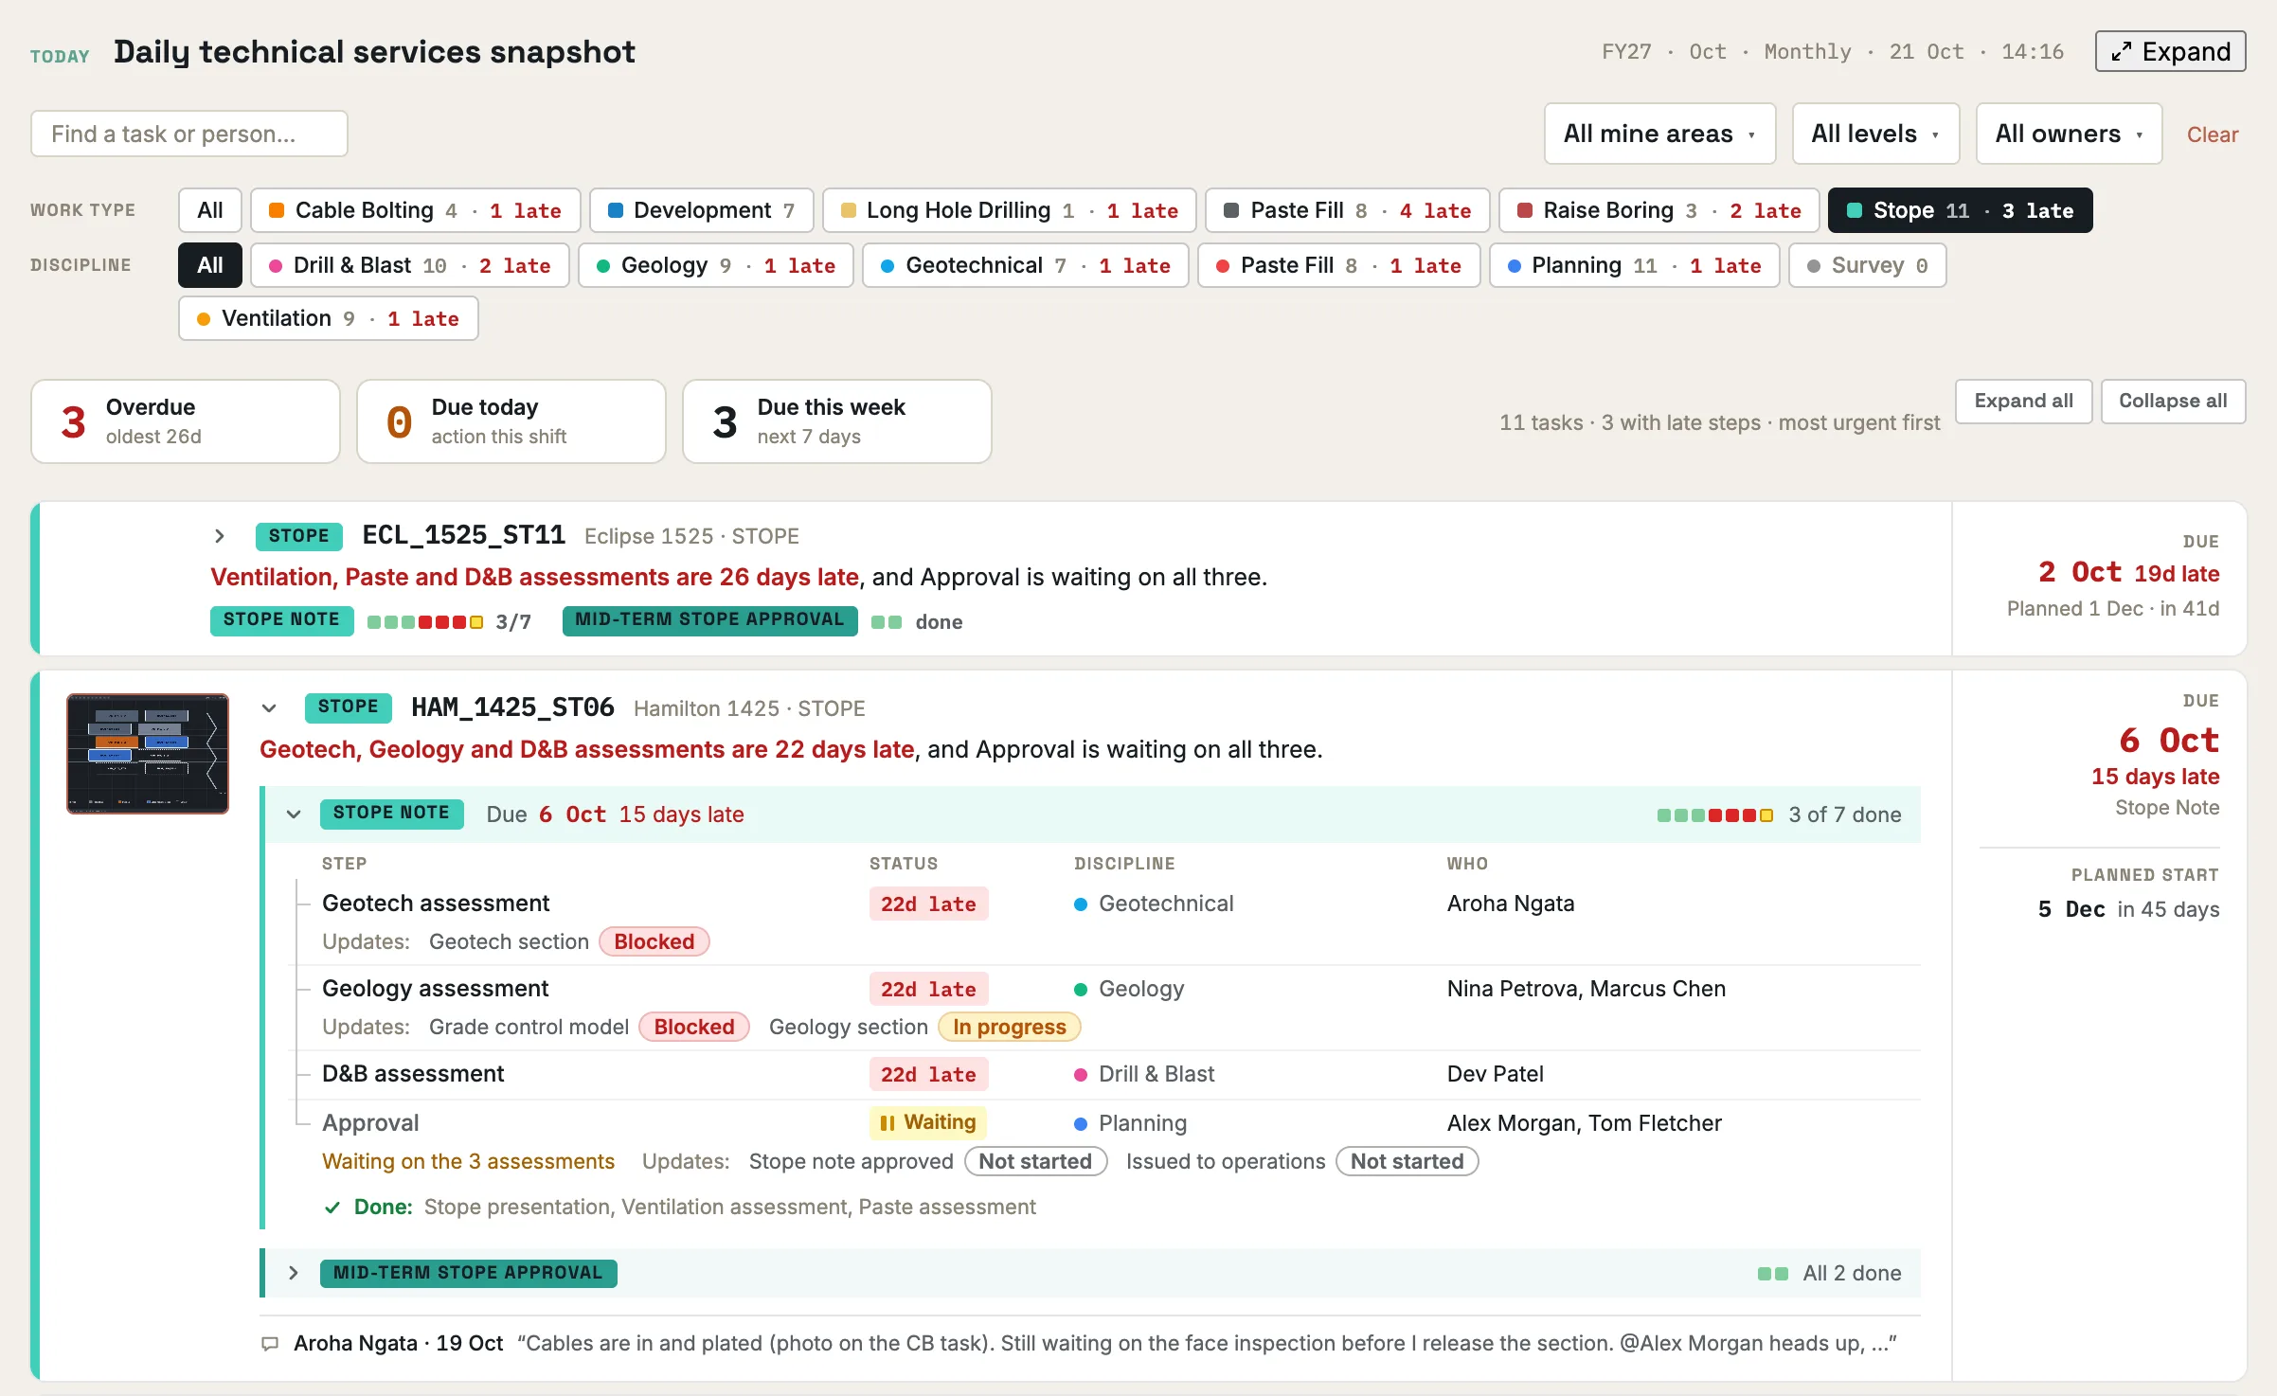
Task: Click the ECL_1525_ST11 Mid-Term Stope Approval tag
Action: [x=709, y=620]
